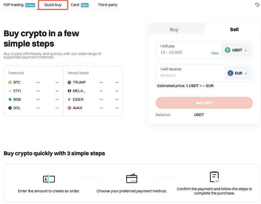261x204 pixels.
Task: Go to the Third-party tab
Action: [x=108, y=5]
